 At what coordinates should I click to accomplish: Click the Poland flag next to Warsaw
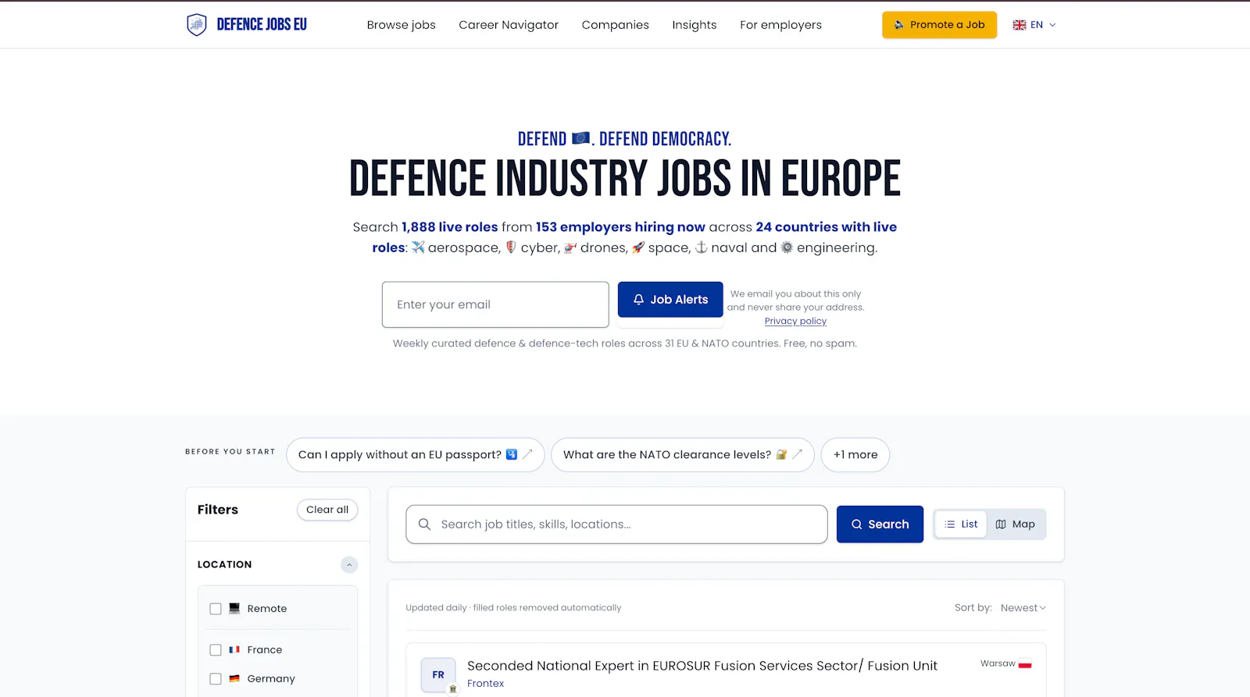tap(1025, 664)
